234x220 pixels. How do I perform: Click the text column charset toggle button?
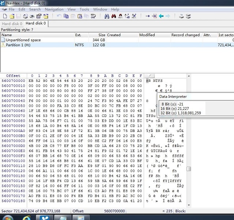click(x=150, y=76)
